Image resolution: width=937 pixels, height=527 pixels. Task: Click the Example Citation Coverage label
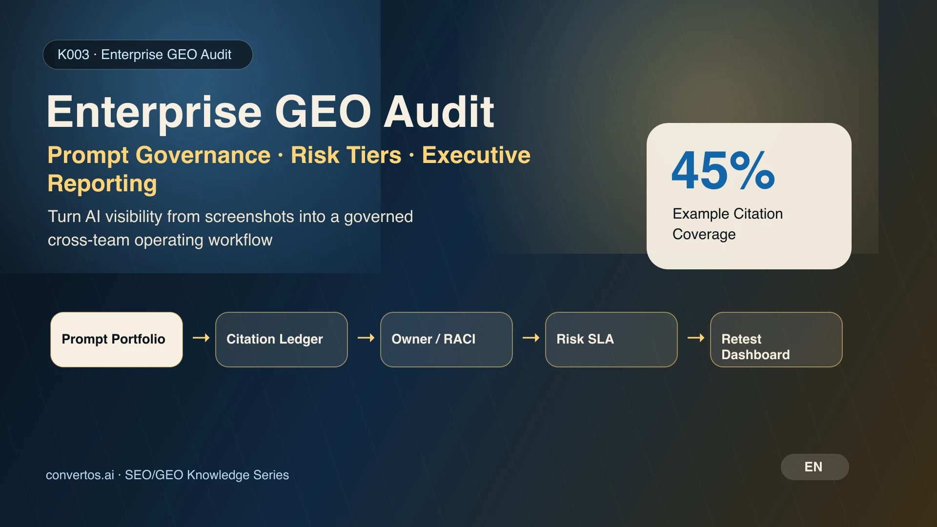point(728,224)
